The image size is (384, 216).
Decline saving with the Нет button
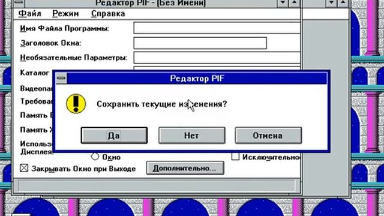[x=192, y=135]
